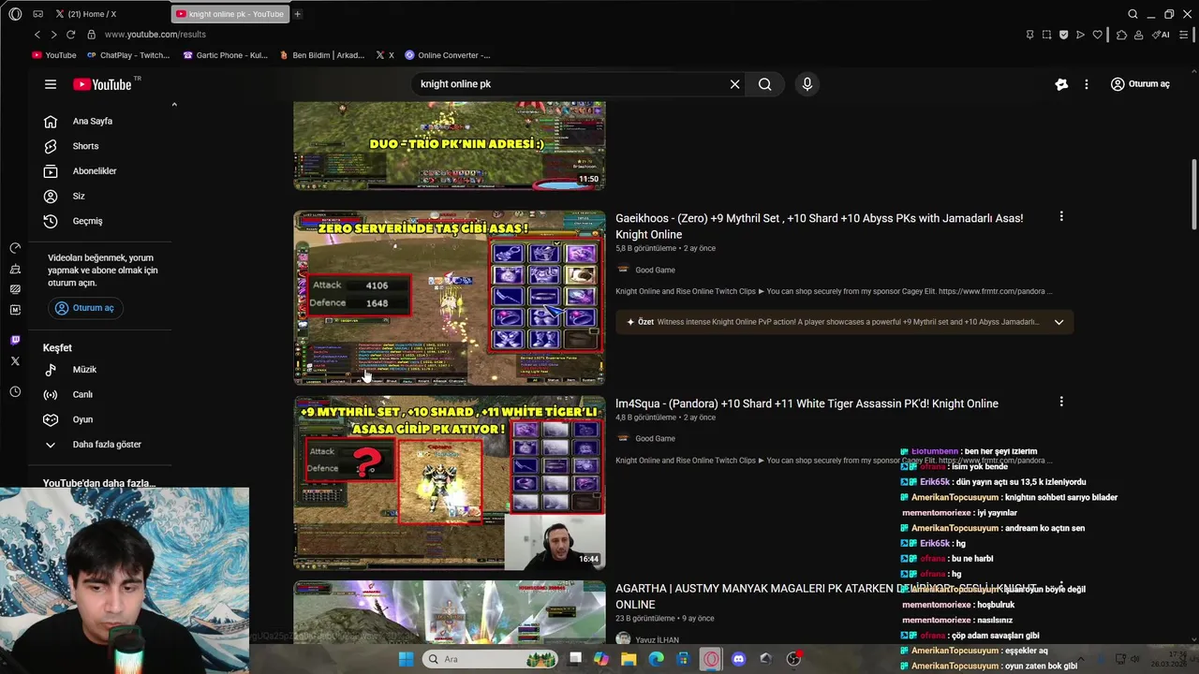Open Gaeikhoos Zero +9 Mythril video title
The image size is (1199, 674).
point(820,227)
